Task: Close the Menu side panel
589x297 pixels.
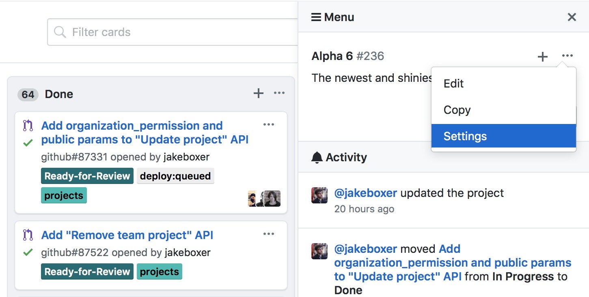Action: [572, 17]
